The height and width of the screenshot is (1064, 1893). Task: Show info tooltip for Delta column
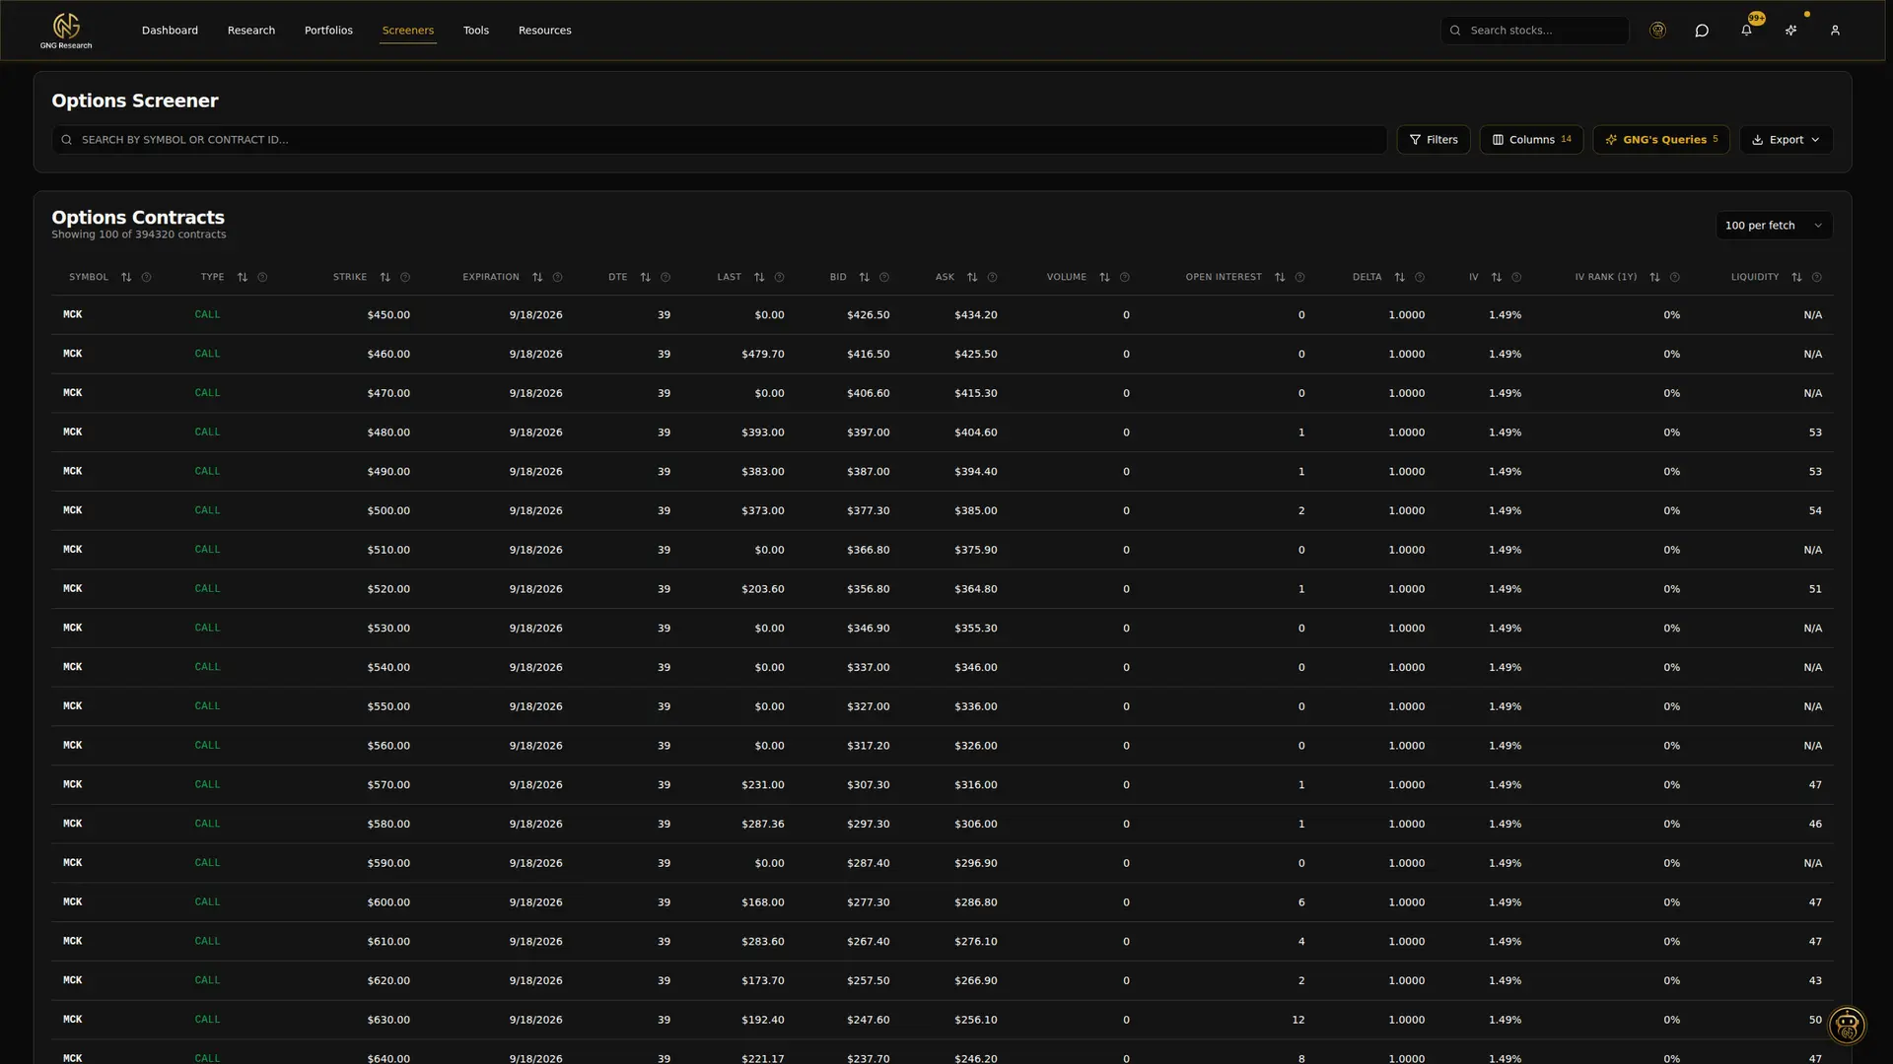[x=1420, y=278]
